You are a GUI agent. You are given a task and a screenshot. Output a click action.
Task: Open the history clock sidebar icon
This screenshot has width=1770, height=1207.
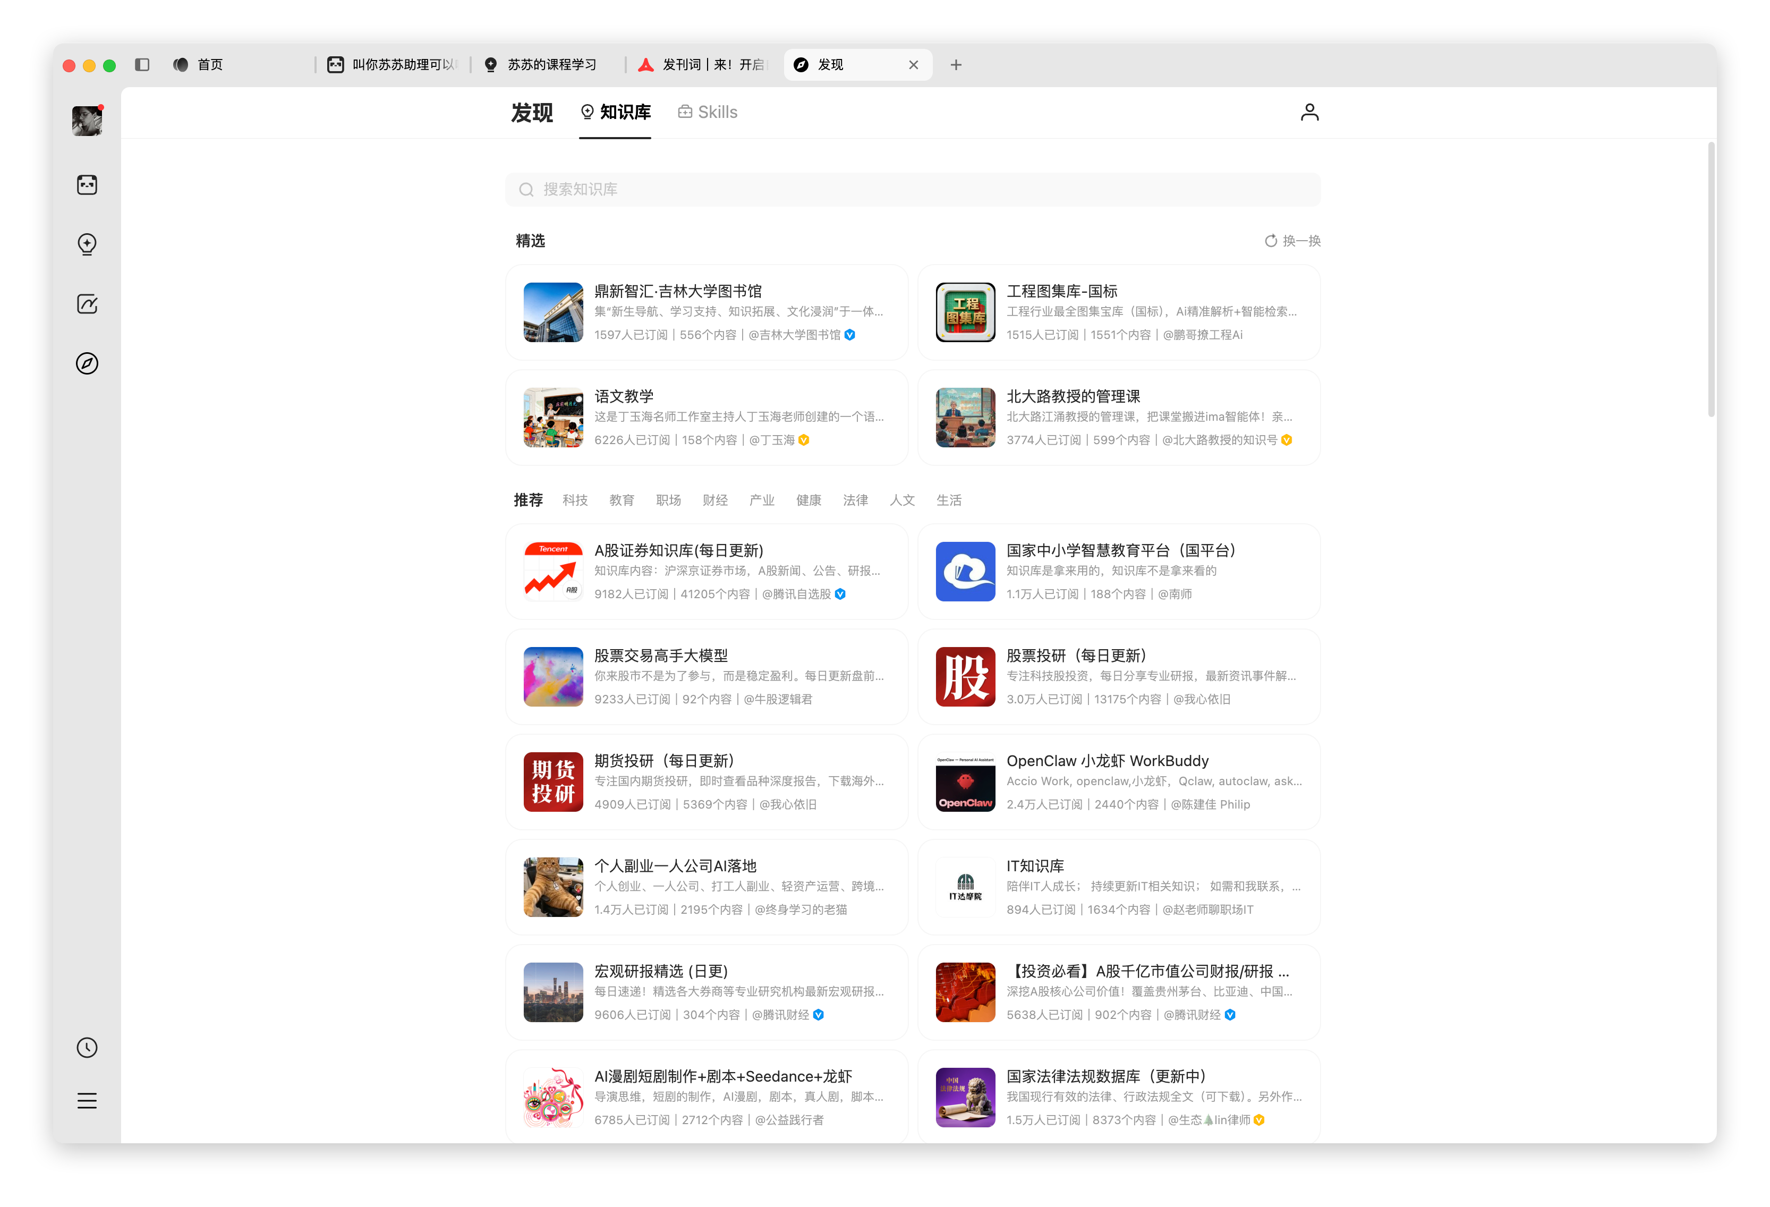tap(87, 1047)
